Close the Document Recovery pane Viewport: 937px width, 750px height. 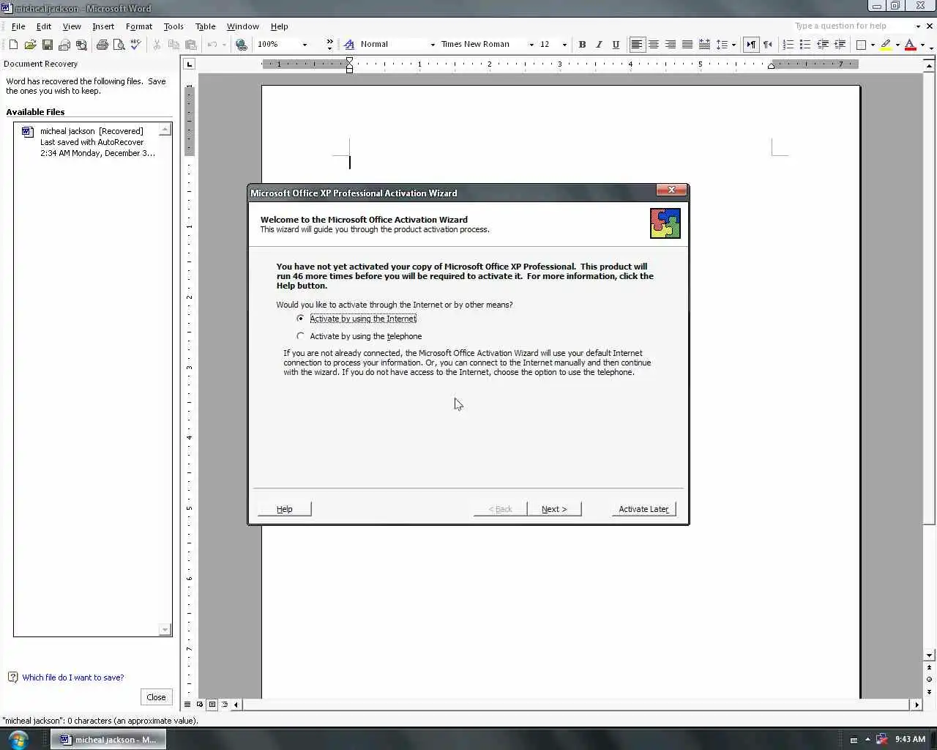coord(156,697)
